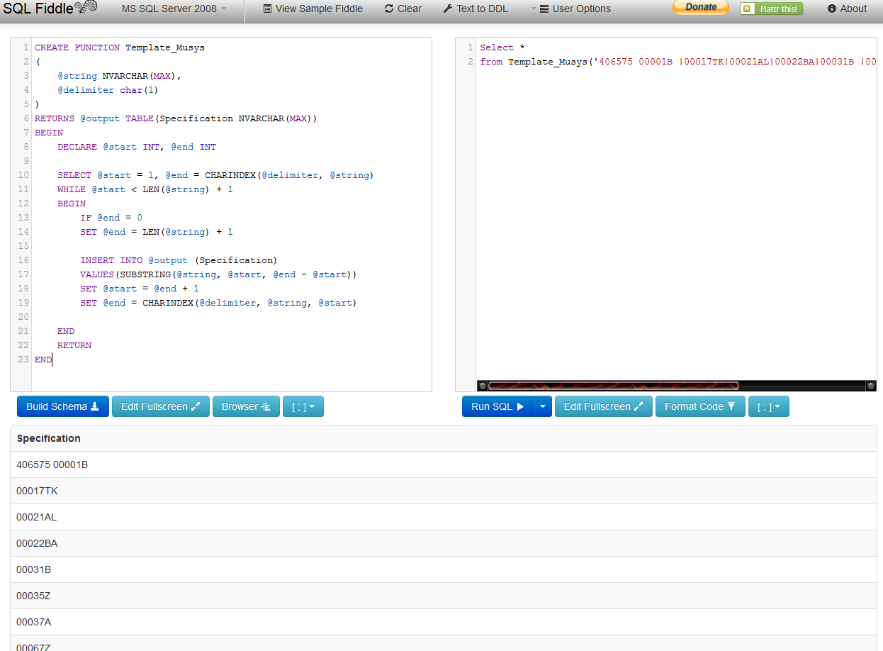Click View Sample Fiddle
This screenshot has height=651, width=883.
coord(313,9)
